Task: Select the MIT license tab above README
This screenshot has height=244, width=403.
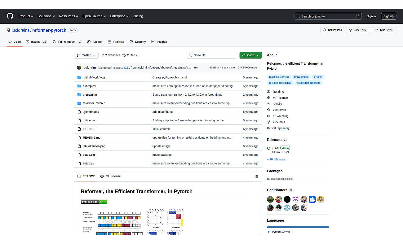Action: pyautogui.click(x=110, y=176)
